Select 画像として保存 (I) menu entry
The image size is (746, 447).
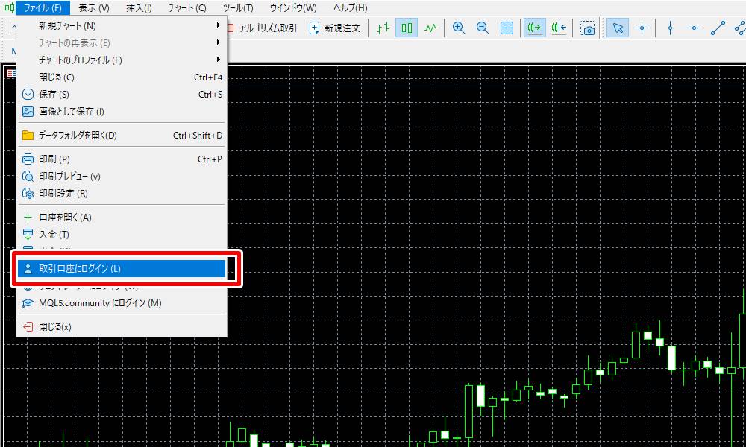pyautogui.click(x=71, y=111)
